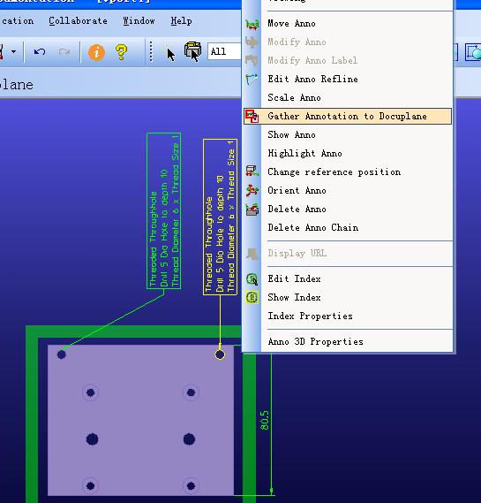Screen dimensions: 481x503
Task: Select Change reference position entry
Action: pyautogui.click(x=348, y=172)
